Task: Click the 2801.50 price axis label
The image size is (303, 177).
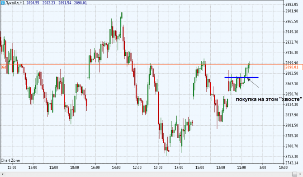Action: coord(292,125)
